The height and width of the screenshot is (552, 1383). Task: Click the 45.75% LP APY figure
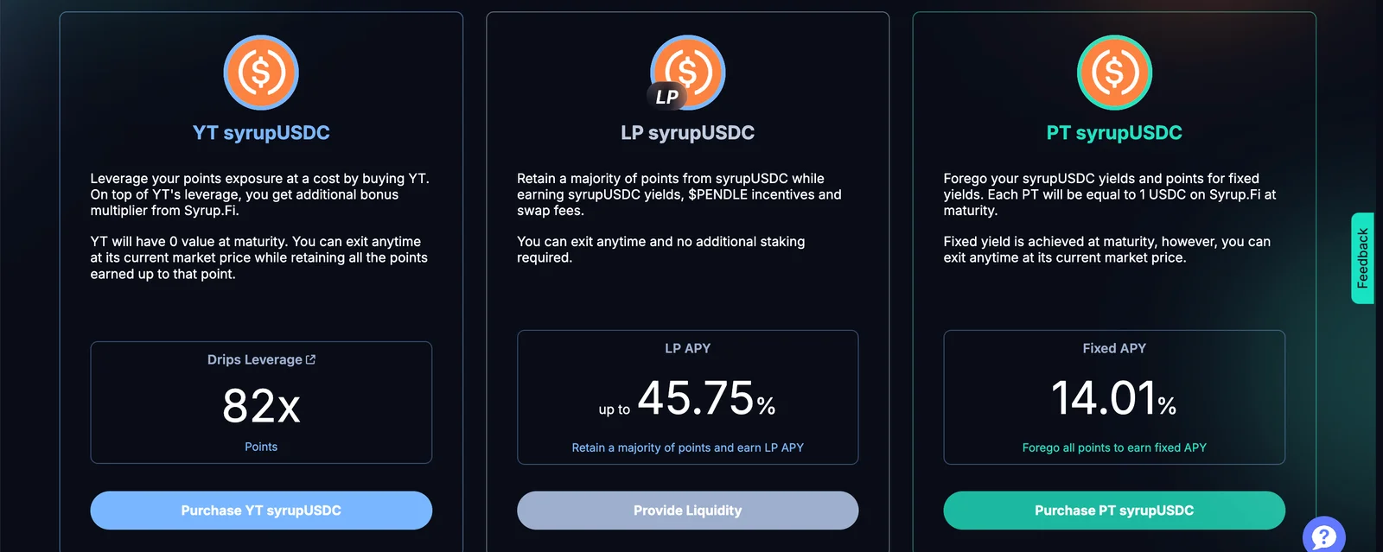706,398
